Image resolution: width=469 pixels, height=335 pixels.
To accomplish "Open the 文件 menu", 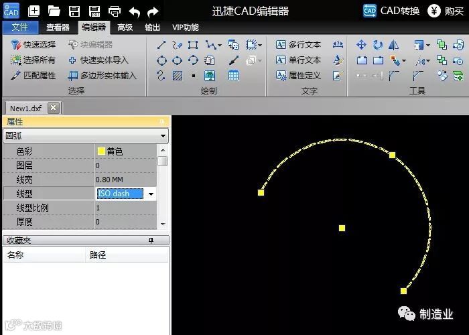I will [20, 27].
